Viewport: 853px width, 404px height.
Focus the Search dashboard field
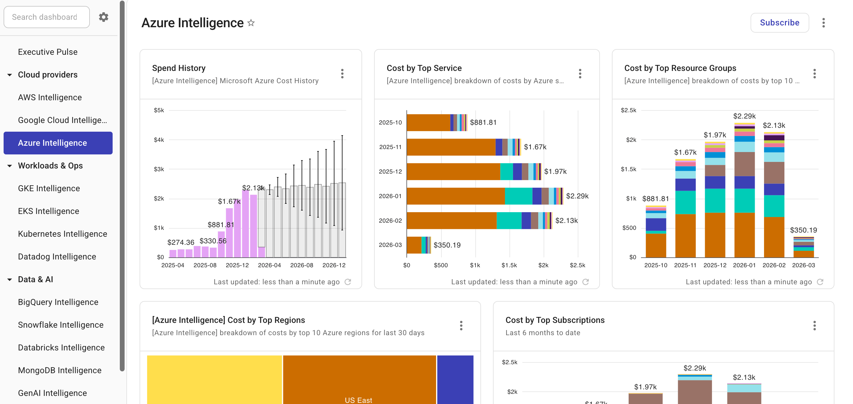(x=46, y=17)
